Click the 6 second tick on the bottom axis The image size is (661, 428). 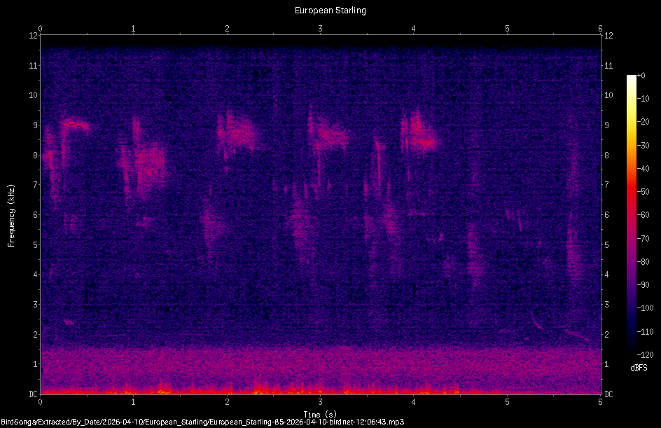(599, 403)
